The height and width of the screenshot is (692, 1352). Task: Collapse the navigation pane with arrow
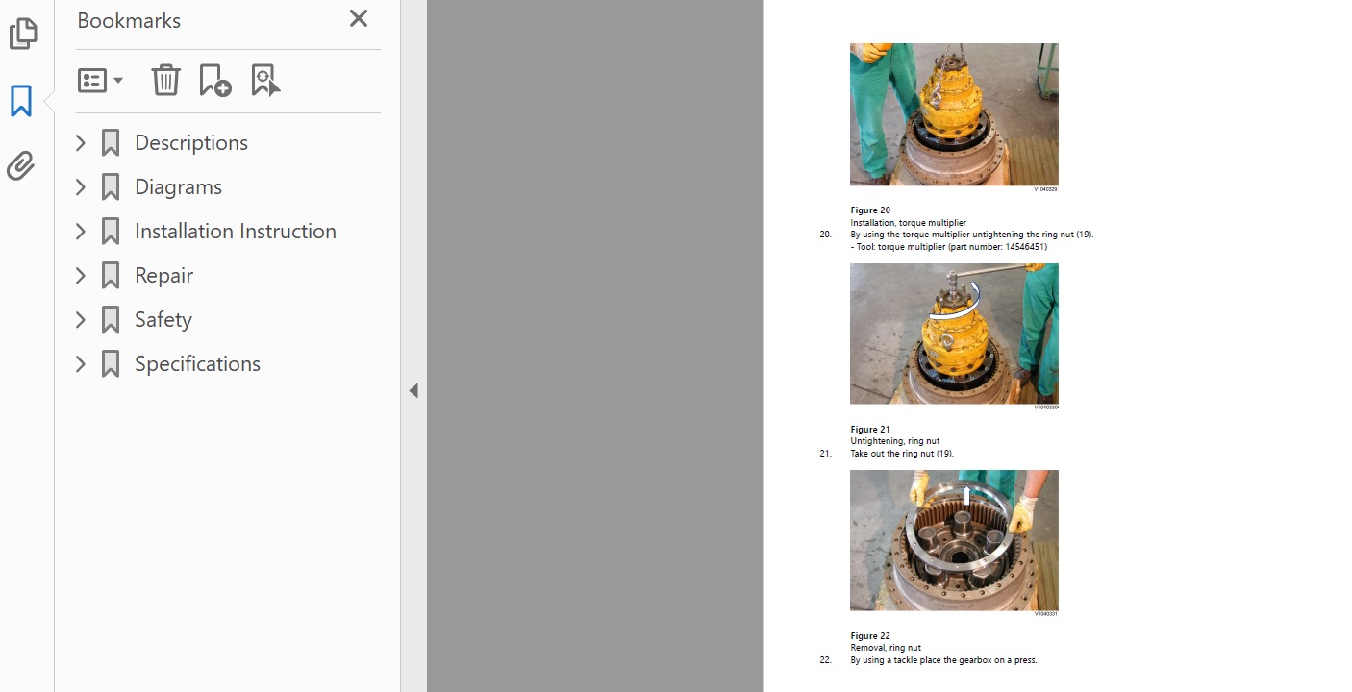point(413,390)
